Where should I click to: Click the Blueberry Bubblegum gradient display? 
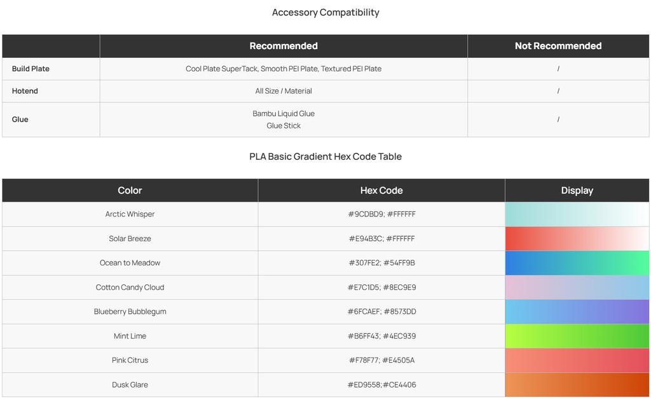(x=577, y=312)
